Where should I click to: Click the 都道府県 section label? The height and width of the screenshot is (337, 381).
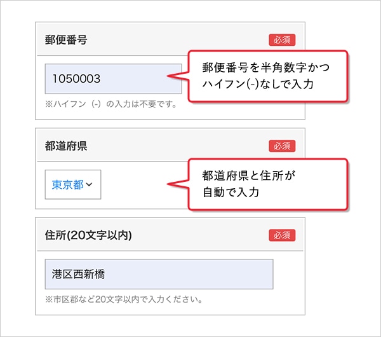[x=66, y=146]
